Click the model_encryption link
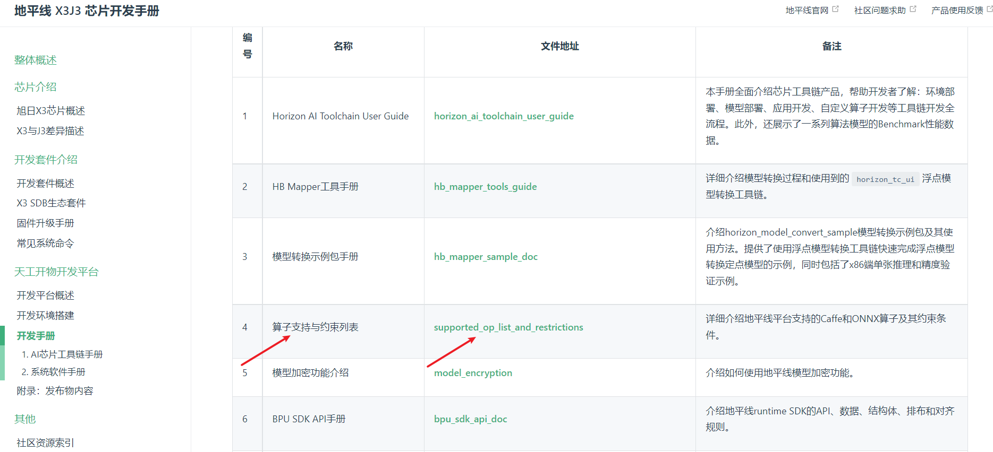Screen dimensions: 993x452 pos(472,373)
